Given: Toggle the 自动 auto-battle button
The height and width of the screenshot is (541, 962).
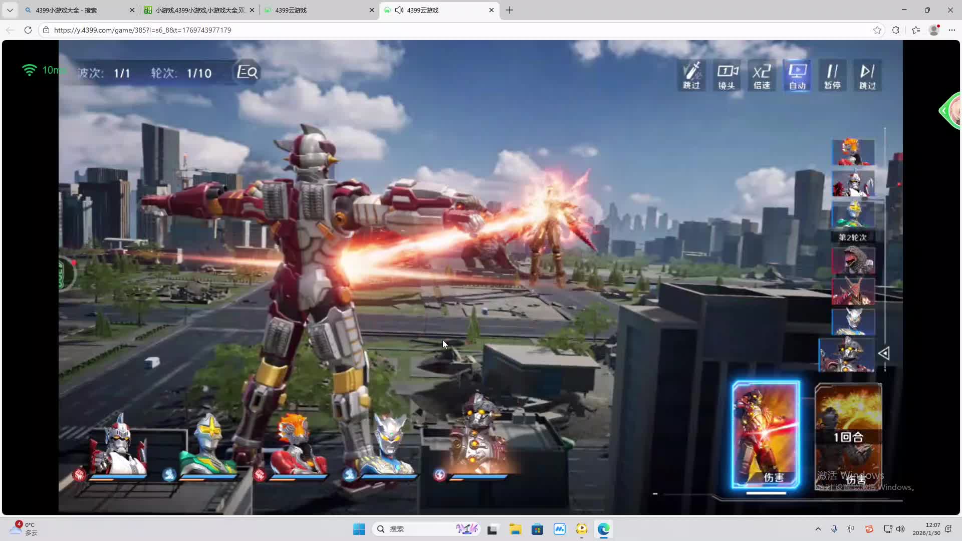Looking at the screenshot, I should pyautogui.click(x=797, y=76).
